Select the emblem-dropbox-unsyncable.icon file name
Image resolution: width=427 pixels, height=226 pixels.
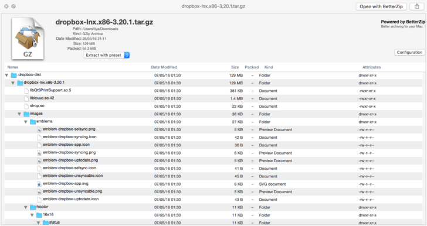(73, 176)
